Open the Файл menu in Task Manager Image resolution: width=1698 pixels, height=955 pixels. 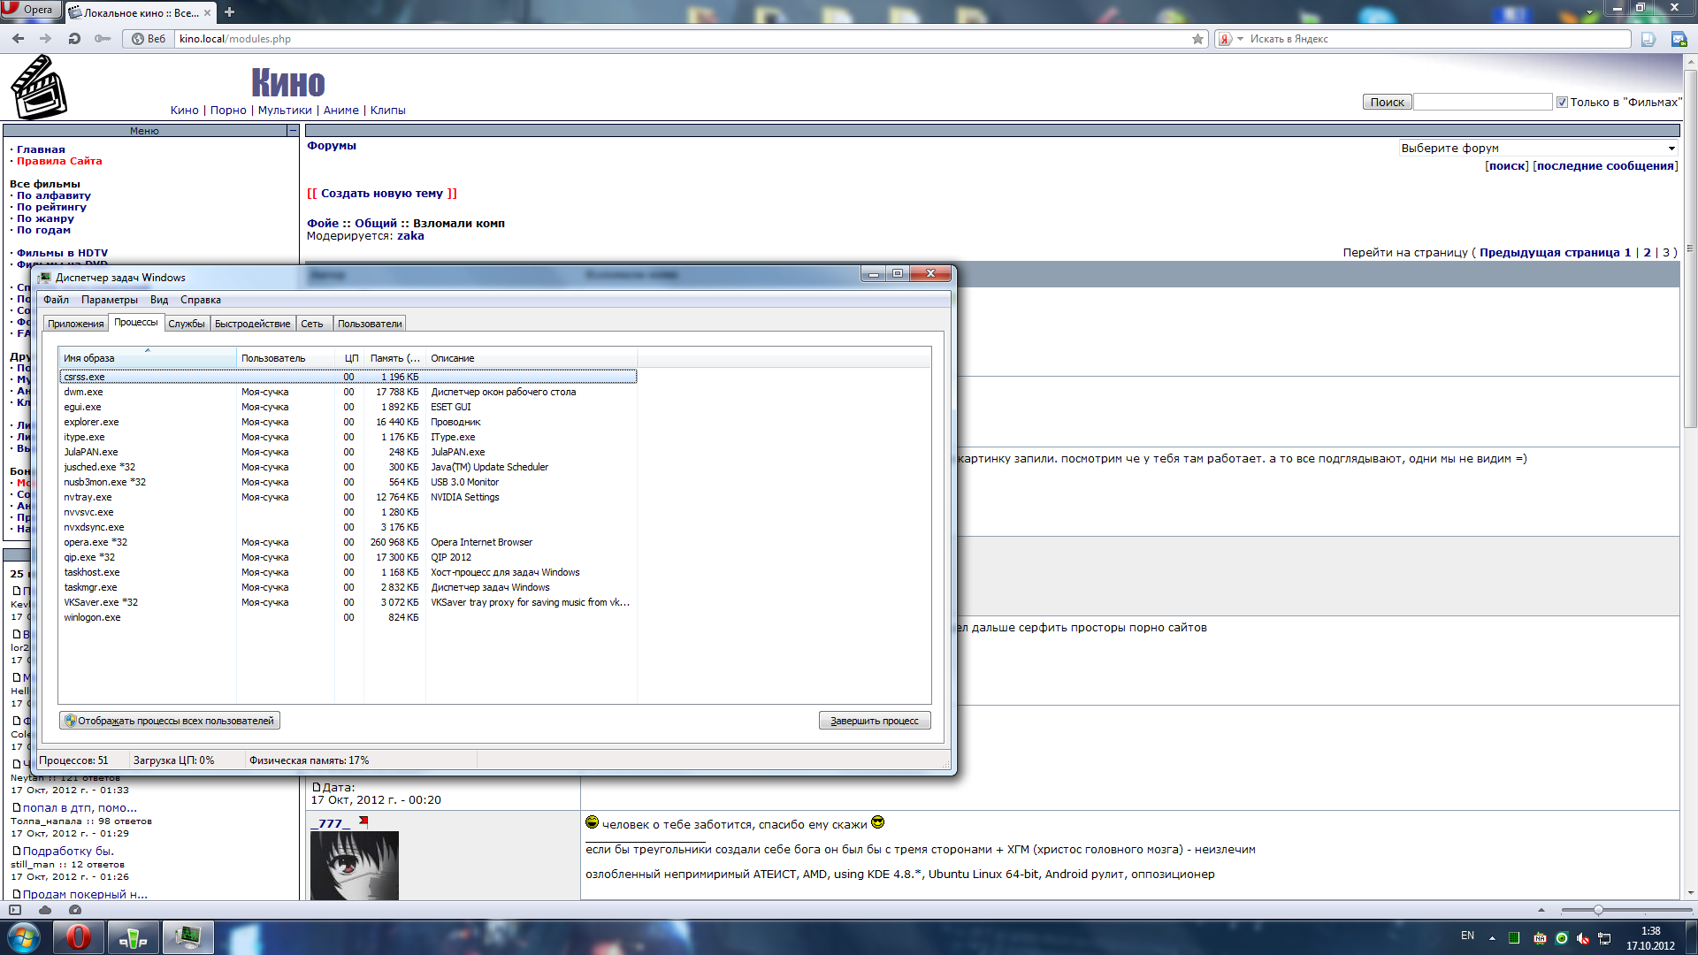[x=56, y=300]
